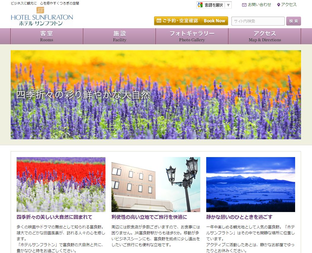This screenshot has width=312, height=253.
Task: Select アクセス Map & Directions in the nav bar
Action: [x=265, y=36]
